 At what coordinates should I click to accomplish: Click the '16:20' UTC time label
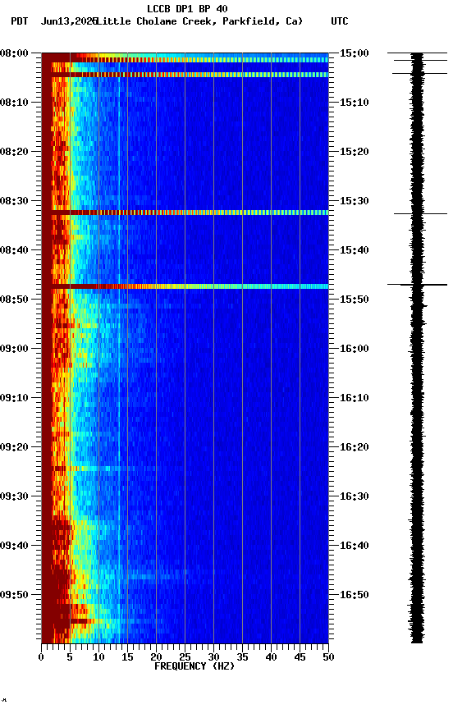coord(355,447)
